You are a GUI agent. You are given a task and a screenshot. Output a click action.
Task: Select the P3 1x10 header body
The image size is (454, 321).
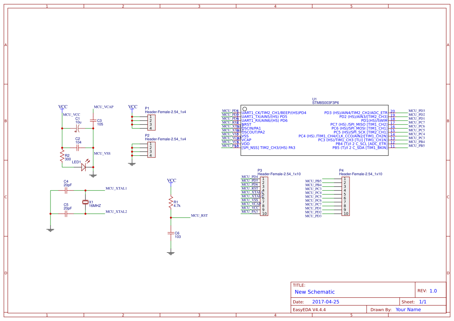(x=264, y=196)
